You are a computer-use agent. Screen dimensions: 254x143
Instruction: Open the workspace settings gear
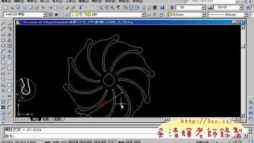coord(50,15)
